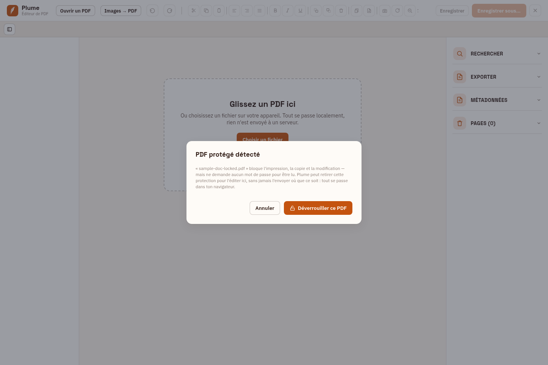
Task: Click the Pages trash icon
Action: (x=460, y=123)
